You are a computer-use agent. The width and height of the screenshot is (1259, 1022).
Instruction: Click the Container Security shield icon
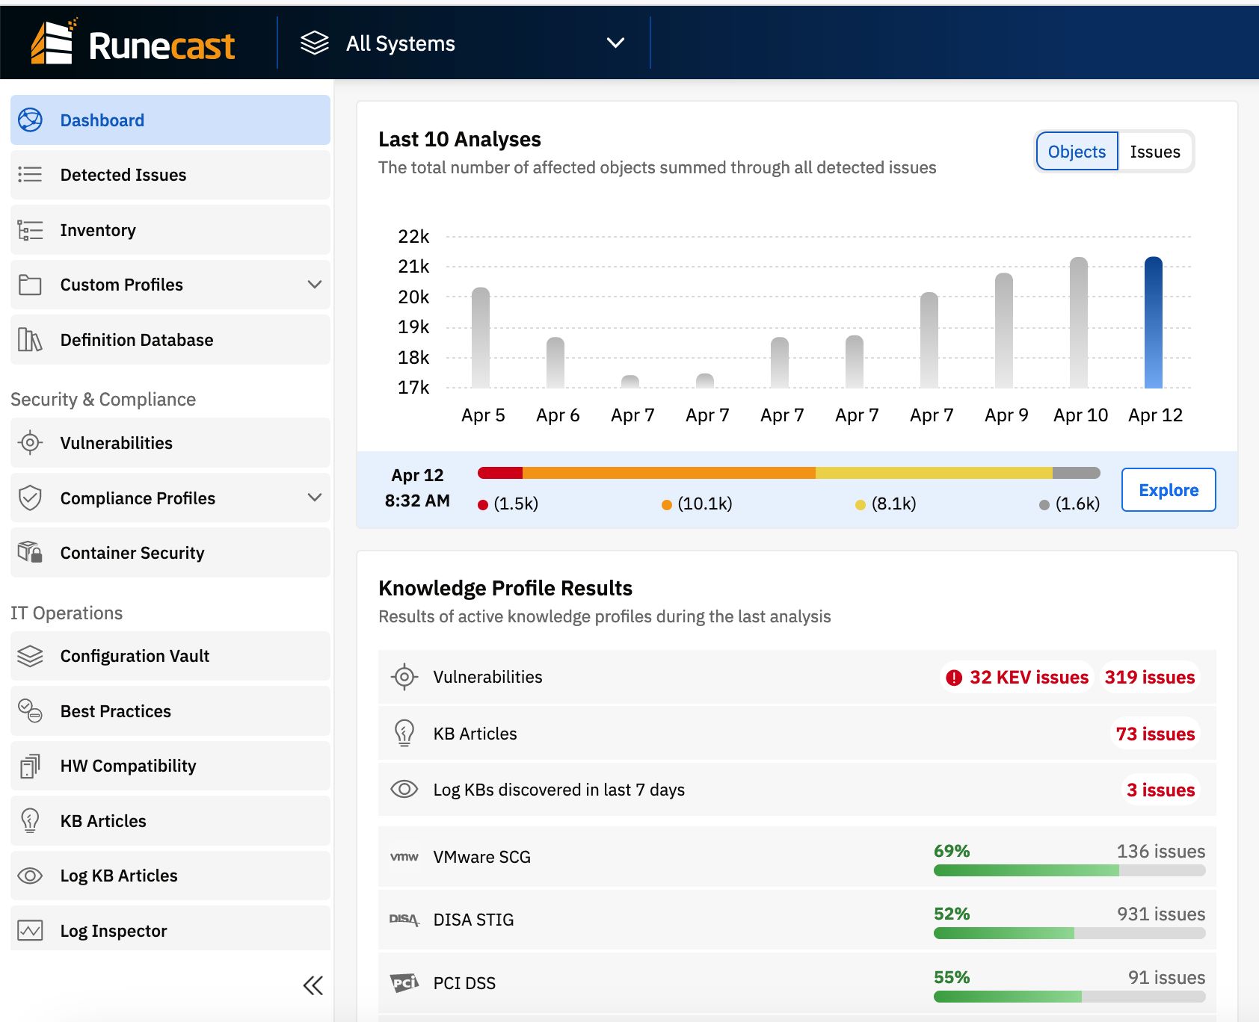[x=28, y=553]
